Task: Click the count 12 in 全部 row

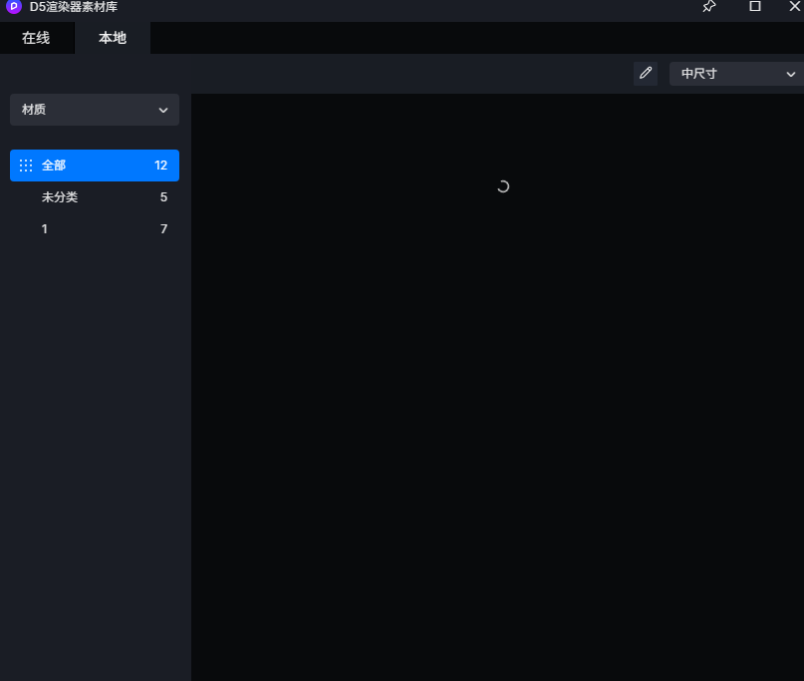Action: tap(160, 166)
